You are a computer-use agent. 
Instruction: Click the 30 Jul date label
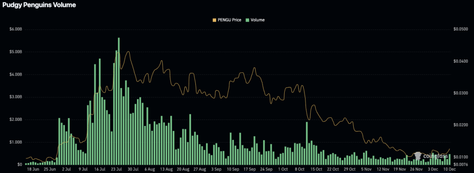coord(133,169)
